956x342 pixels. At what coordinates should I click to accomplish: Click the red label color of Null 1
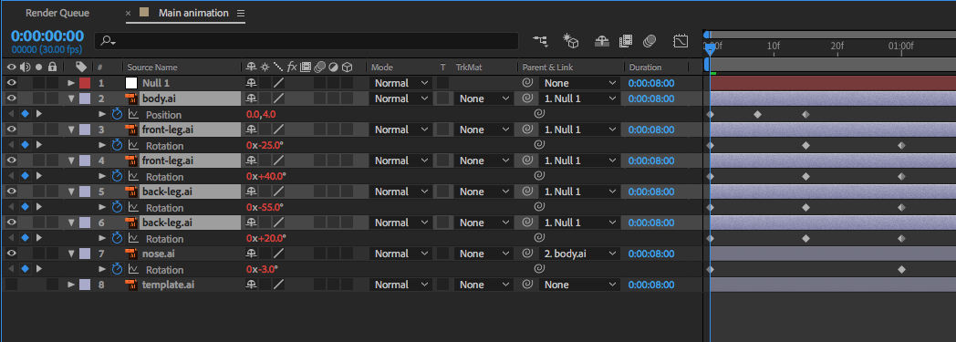(85, 83)
